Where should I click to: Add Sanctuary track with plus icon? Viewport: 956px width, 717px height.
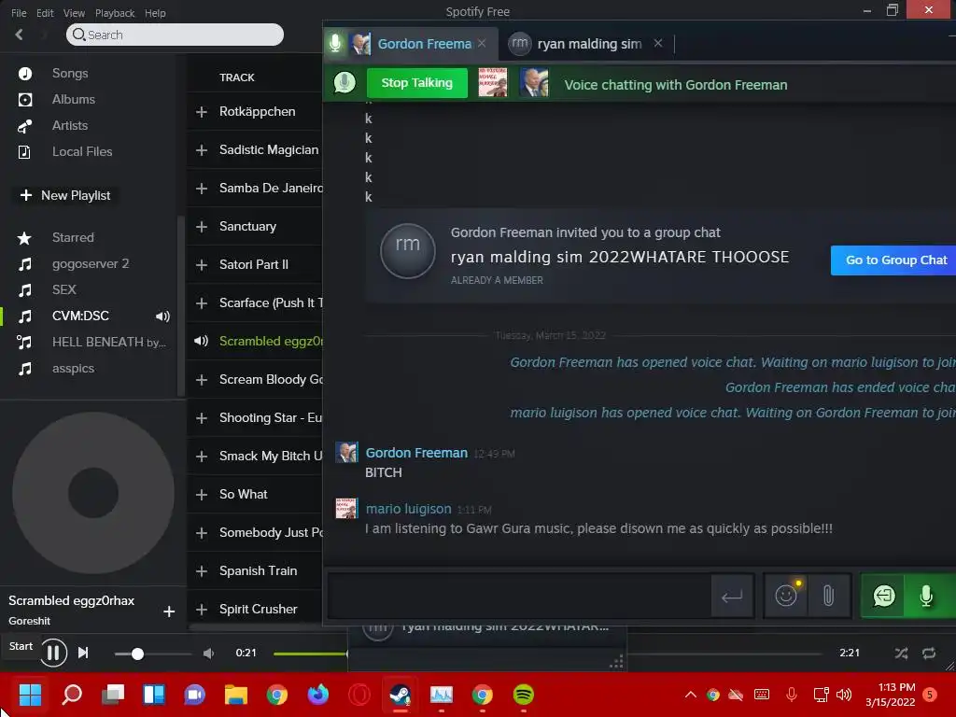(202, 227)
